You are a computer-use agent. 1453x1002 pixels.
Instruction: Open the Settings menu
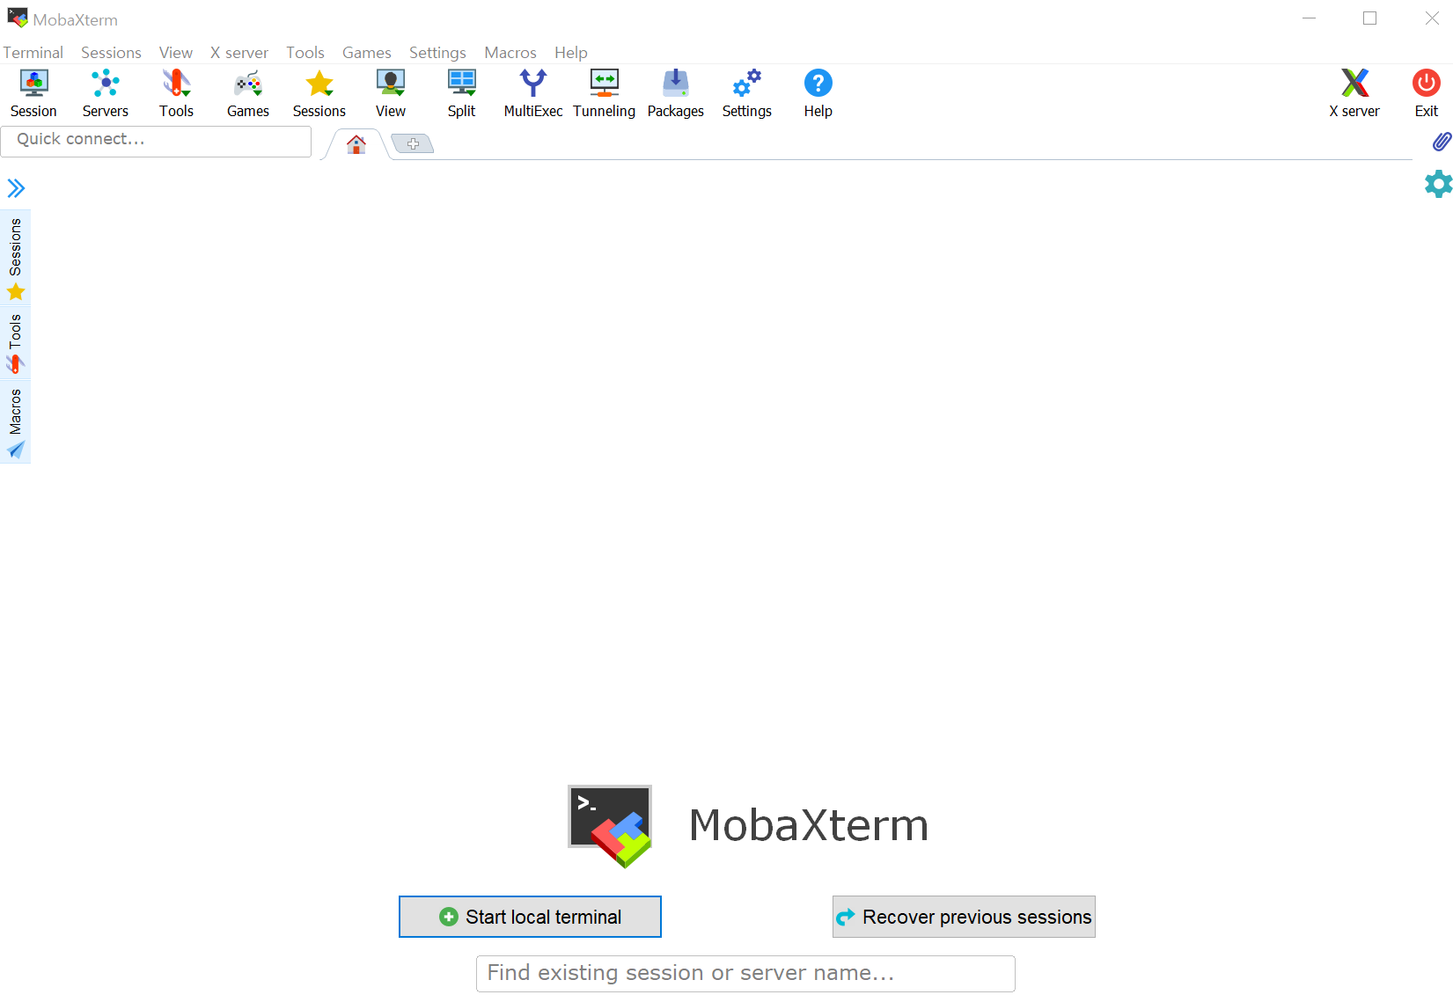coord(437,53)
